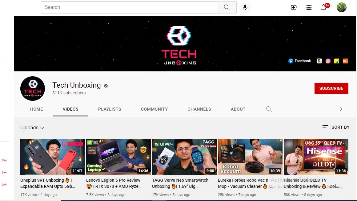This screenshot has width=357, height=201.
Task: Click the third live subscription icon in sidebar
Action: click(4, 185)
